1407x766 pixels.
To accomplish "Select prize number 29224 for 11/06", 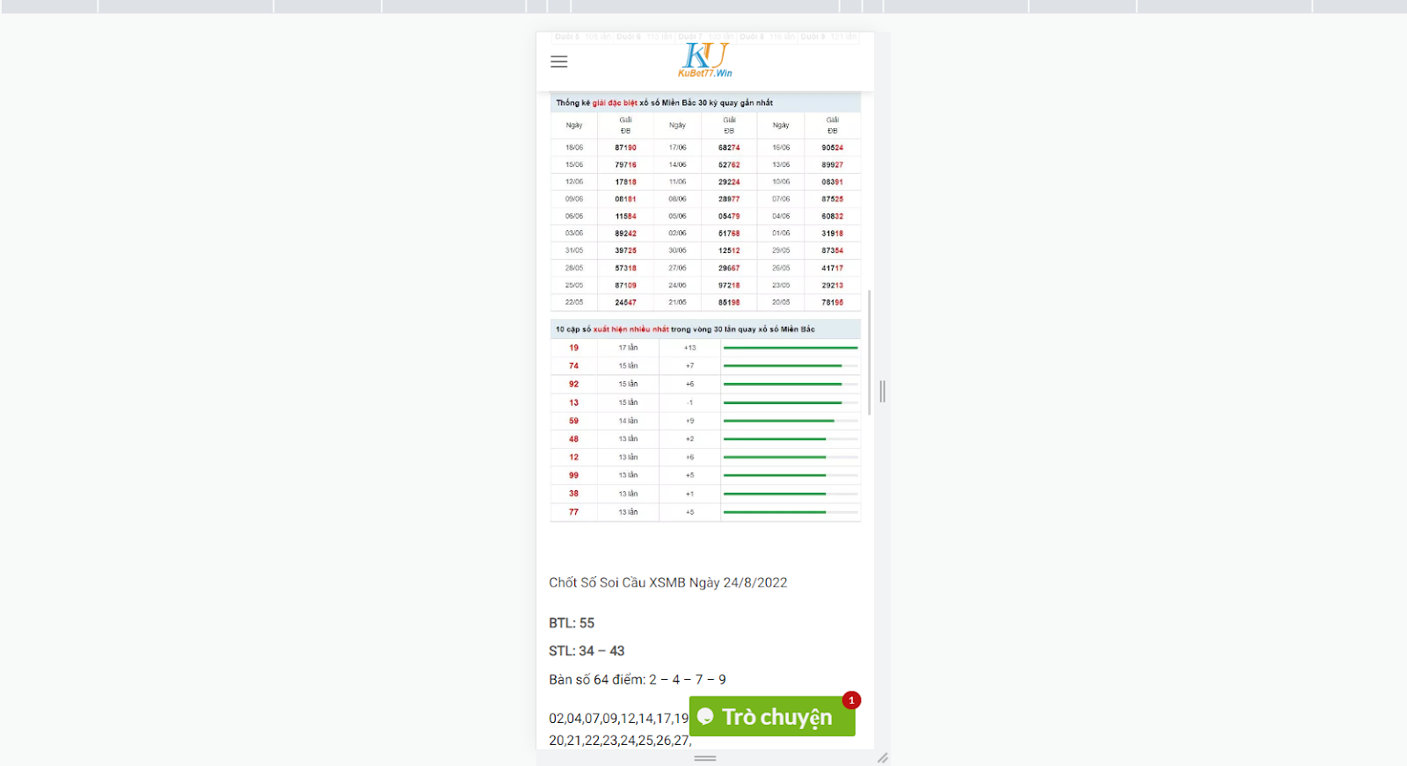I will 729,182.
